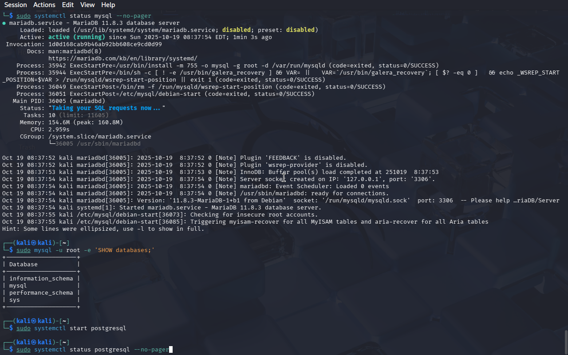
Task: Select the sys row in the database table
Action: pyautogui.click(x=15, y=300)
